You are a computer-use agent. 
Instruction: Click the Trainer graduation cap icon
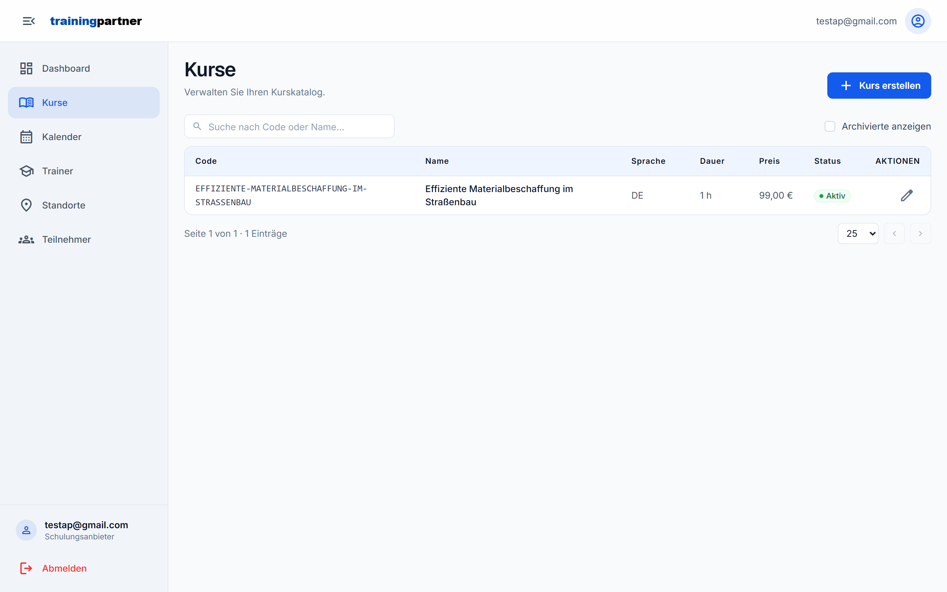[26, 171]
